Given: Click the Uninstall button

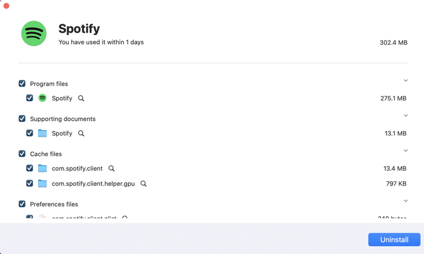Looking at the screenshot, I should pyautogui.click(x=394, y=239).
